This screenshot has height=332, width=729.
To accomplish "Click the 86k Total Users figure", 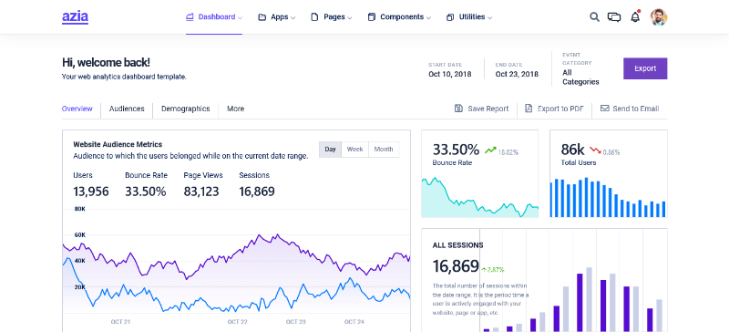I will click(572, 150).
